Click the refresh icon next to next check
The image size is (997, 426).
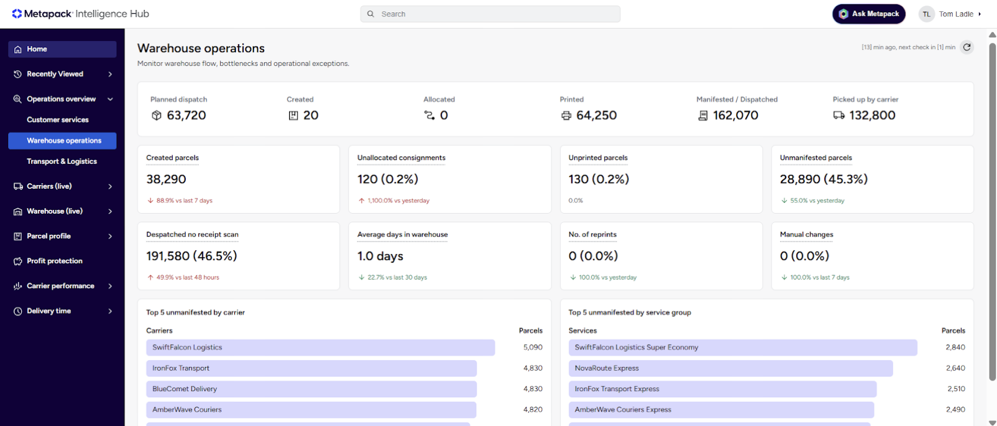[967, 47]
